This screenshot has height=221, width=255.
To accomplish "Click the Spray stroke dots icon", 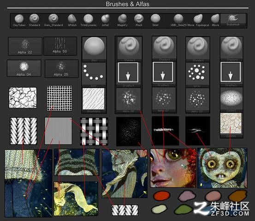I will pyautogui.click(x=197, y=73).
